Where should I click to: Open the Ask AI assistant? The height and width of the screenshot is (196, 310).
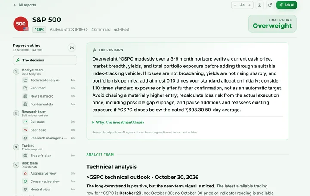[x=287, y=5]
